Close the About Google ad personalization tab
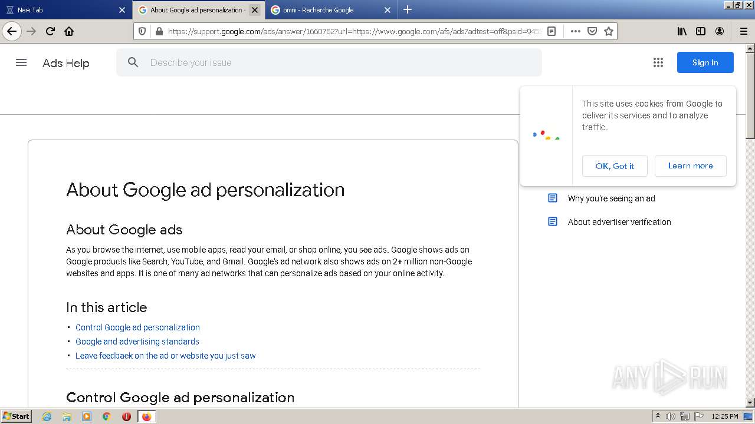Image resolution: width=755 pixels, height=424 pixels. (255, 9)
